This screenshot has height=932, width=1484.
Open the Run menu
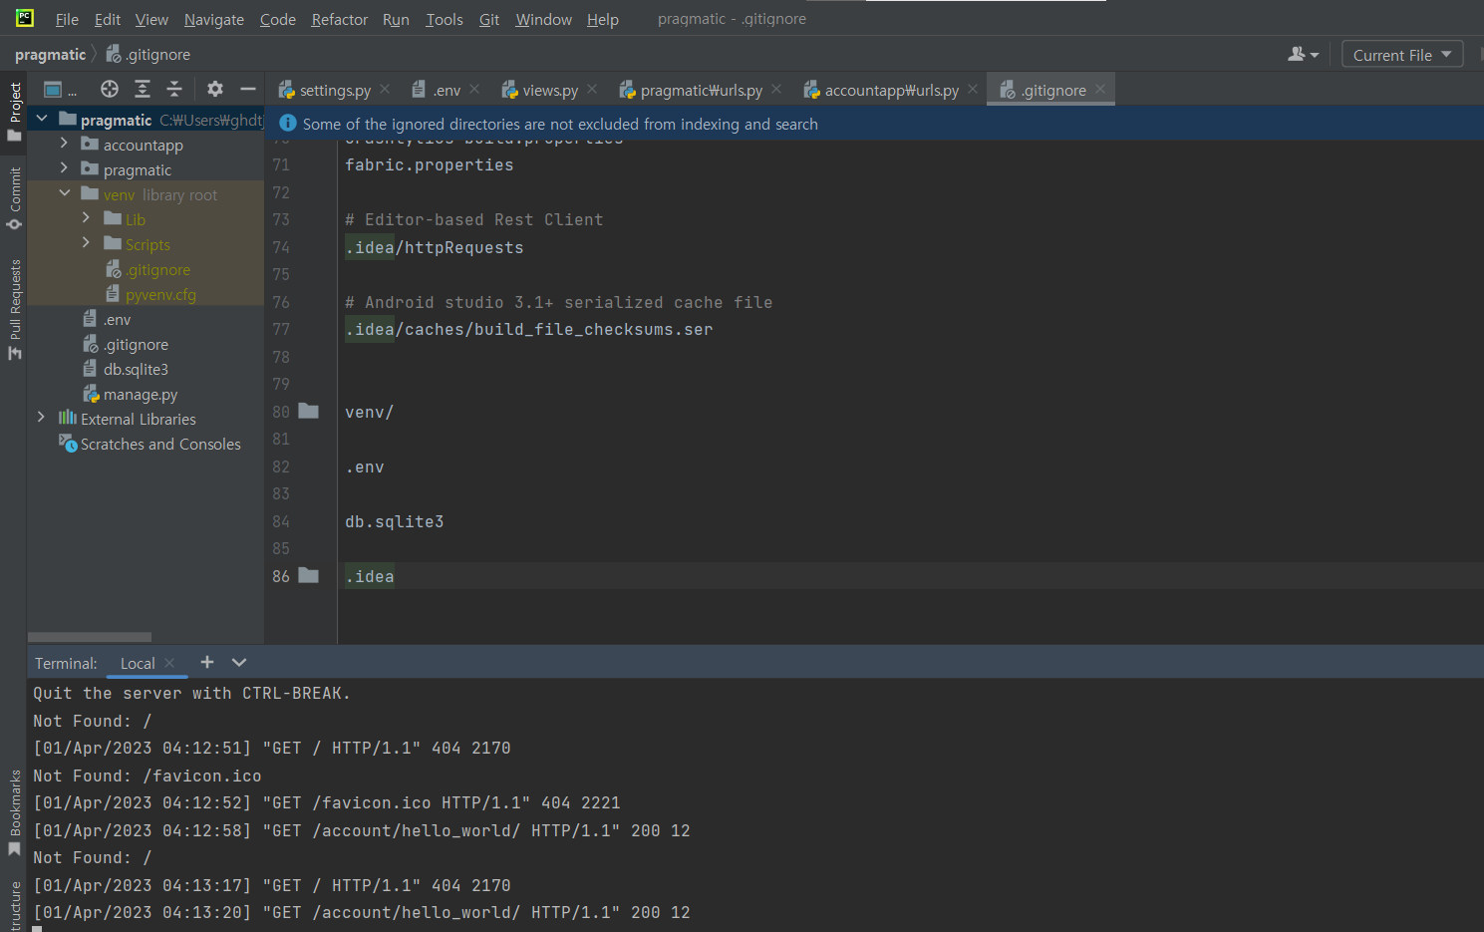(x=396, y=19)
